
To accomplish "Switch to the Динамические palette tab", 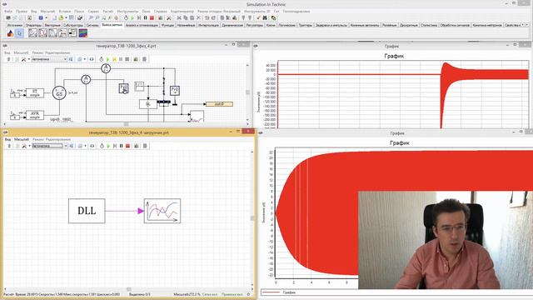I will point(232,25).
